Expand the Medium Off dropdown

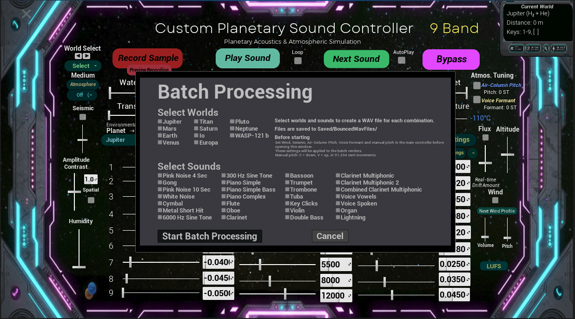pos(82,95)
